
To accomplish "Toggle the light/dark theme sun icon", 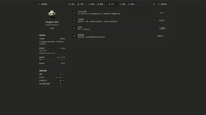I will coord(154,4).
